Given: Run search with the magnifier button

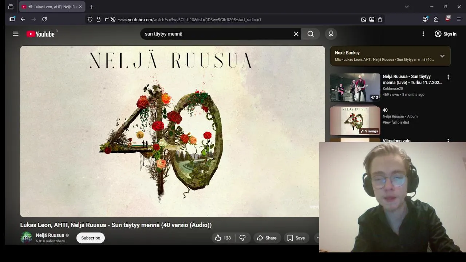Looking at the screenshot, I should 310,34.
